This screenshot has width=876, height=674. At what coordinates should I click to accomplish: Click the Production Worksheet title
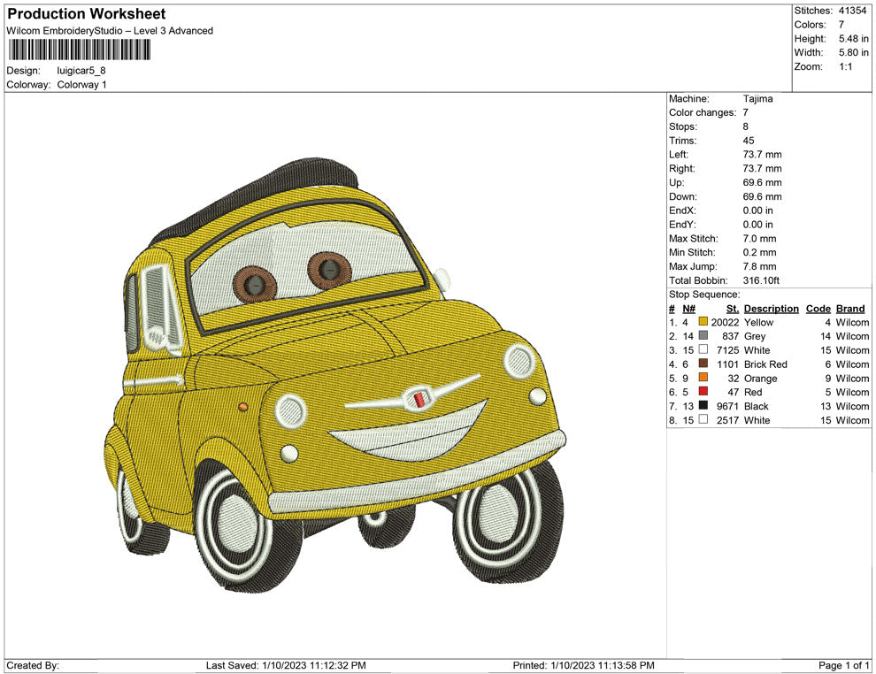[x=87, y=14]
